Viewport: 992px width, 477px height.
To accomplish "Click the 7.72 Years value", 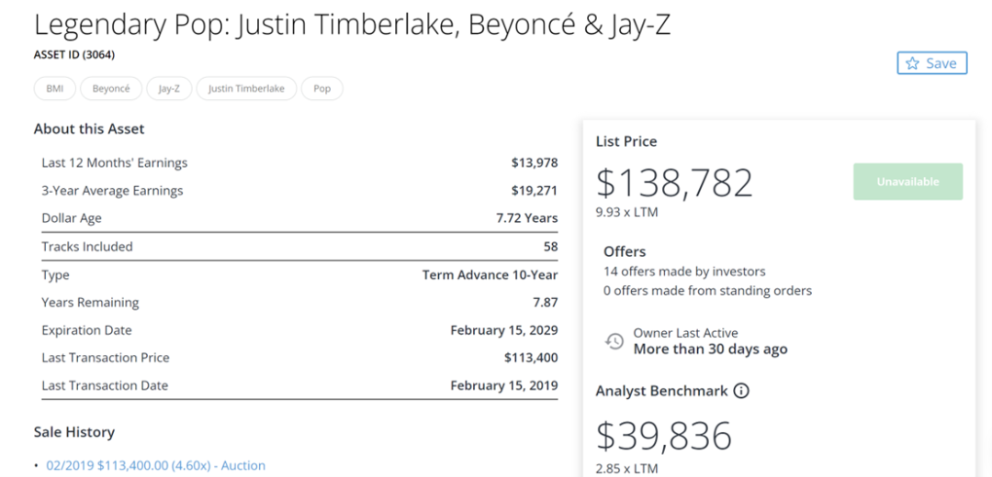I will point(527,218).
